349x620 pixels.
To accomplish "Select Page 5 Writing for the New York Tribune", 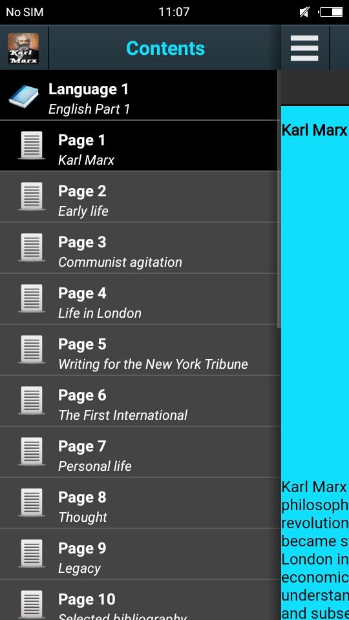I will 140,350.
